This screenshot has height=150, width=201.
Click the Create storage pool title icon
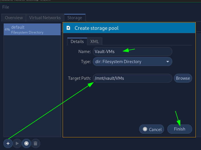[68, 28]
